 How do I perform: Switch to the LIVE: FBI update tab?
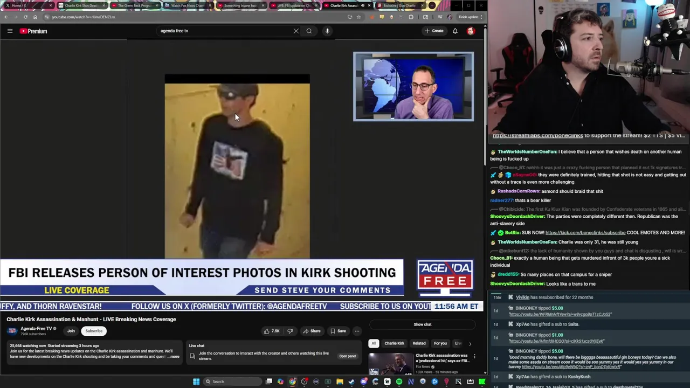pos(293,5)
